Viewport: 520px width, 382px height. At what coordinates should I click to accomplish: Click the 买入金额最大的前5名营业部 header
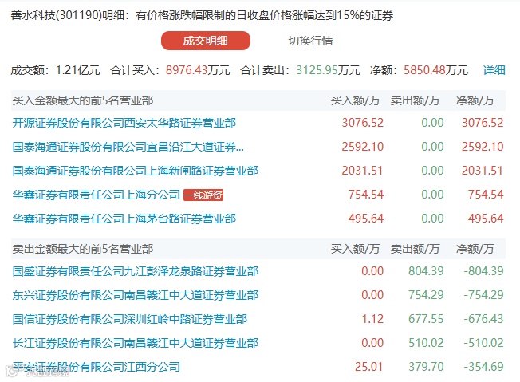click(x=83, y=100)
